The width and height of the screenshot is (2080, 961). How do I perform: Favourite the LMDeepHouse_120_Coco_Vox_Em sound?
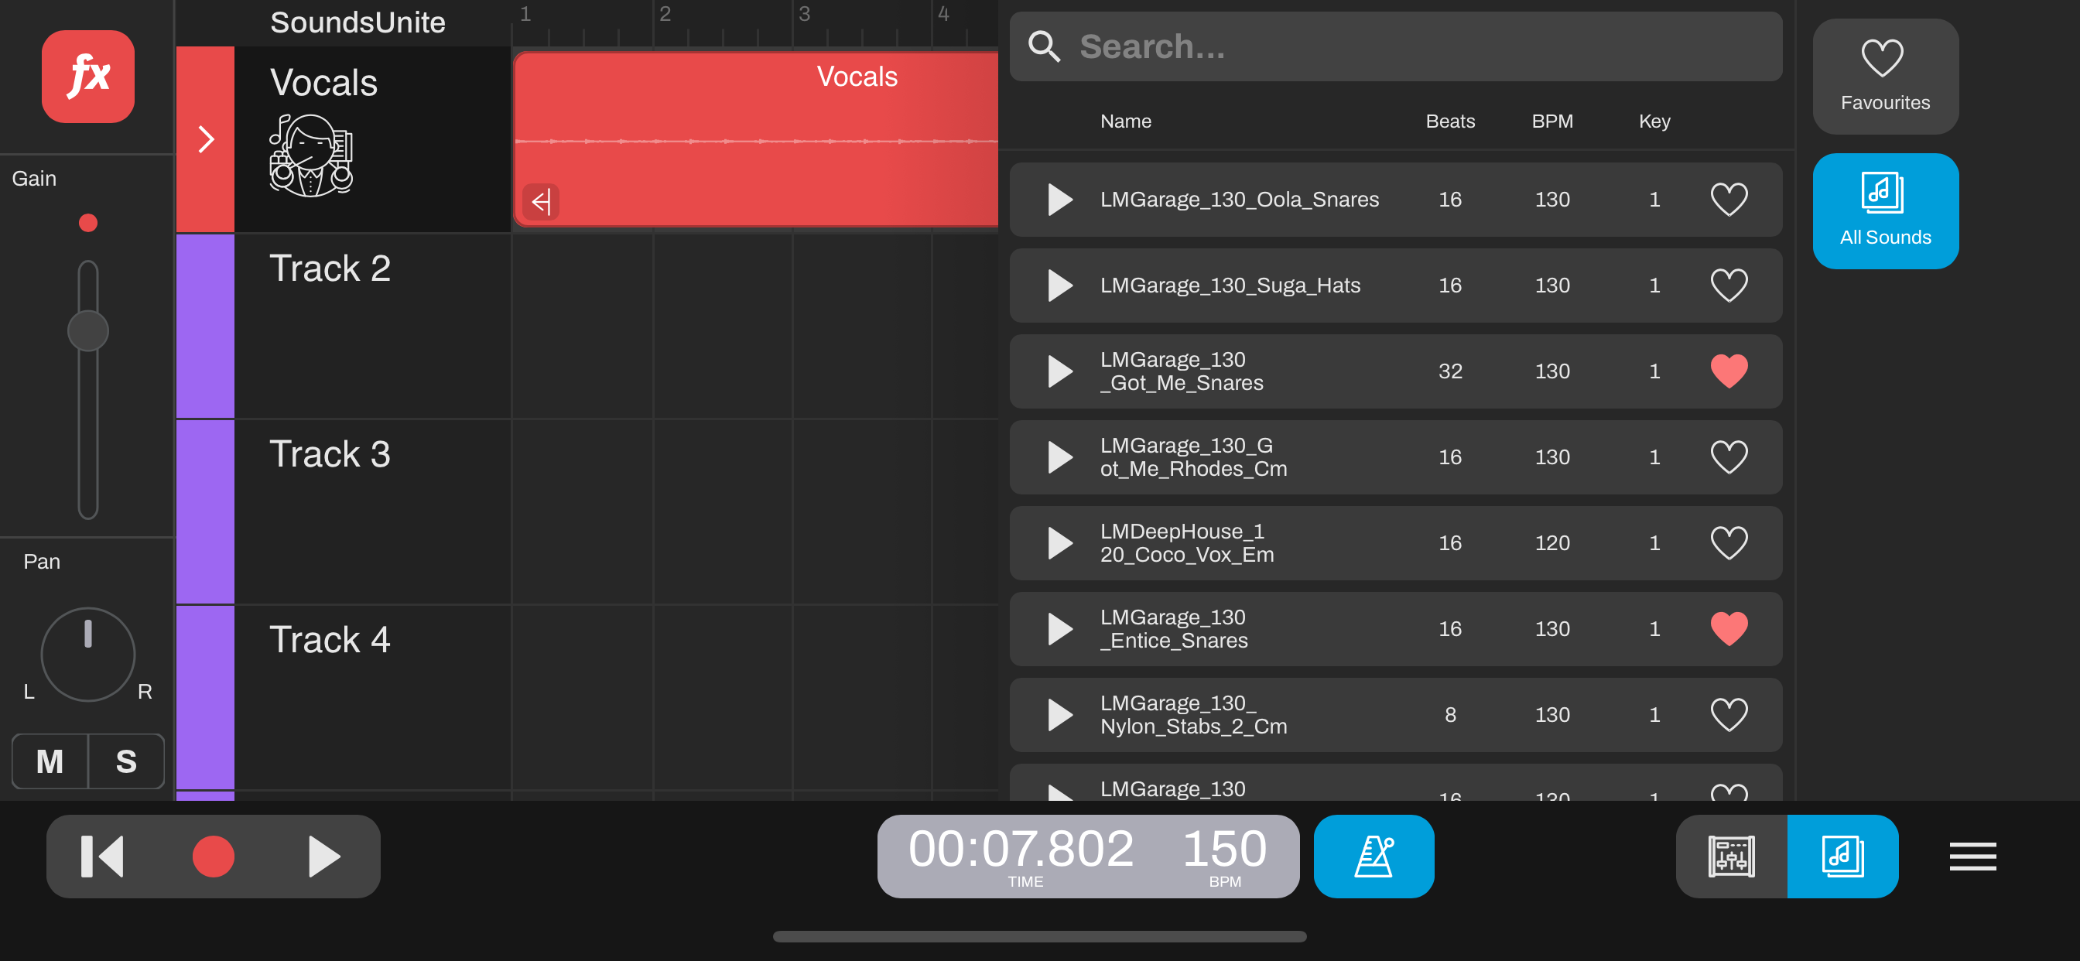click(x=1729, y=542)
